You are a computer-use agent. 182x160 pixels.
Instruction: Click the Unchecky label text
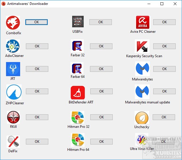142,127
